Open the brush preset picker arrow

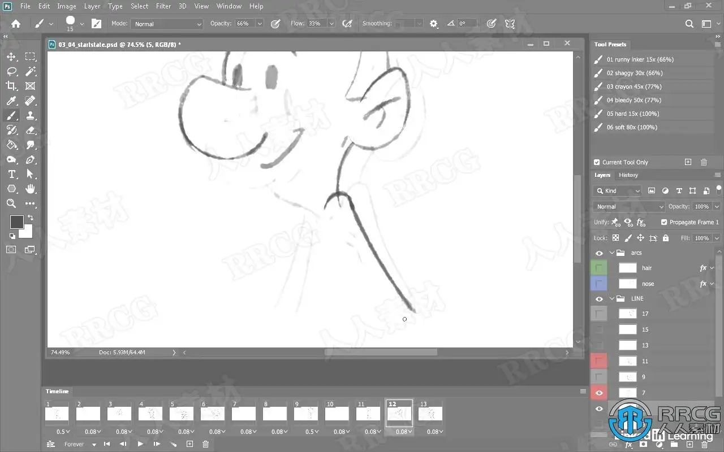pyautogui.click(x=82, y=24)
